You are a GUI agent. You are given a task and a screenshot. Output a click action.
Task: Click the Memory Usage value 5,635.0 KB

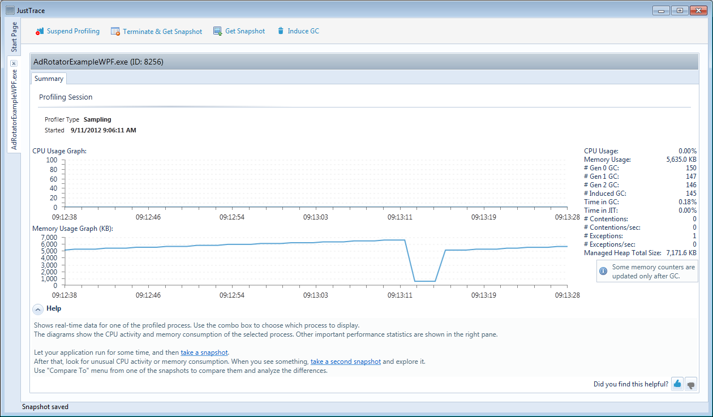[681, 160]
